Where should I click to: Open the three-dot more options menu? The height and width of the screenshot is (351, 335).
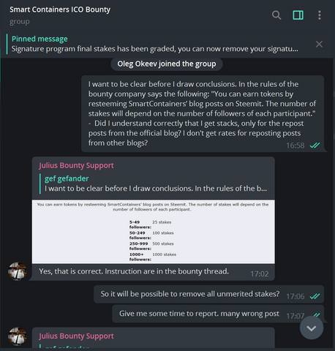(320, 15)
